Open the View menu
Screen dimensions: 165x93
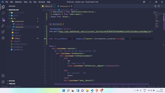[x=26, y=2]
